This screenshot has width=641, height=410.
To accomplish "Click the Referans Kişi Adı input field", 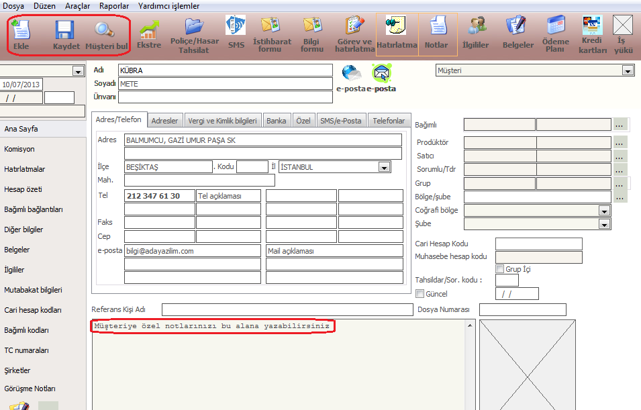I will tap(287, 309).
